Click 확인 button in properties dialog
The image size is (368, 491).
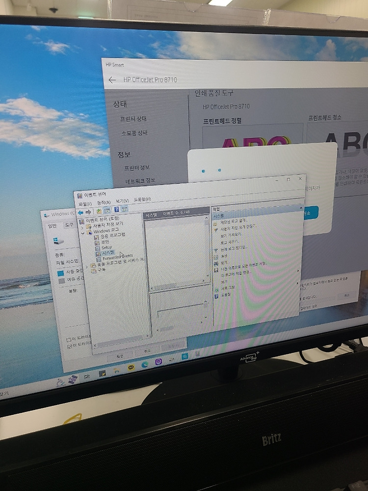pos(120,356)
